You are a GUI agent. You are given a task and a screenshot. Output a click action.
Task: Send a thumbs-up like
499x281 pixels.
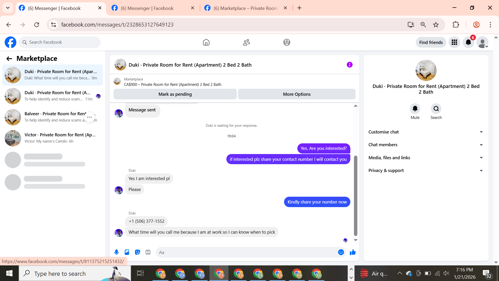pyautogui.click(x=353, y=252)
